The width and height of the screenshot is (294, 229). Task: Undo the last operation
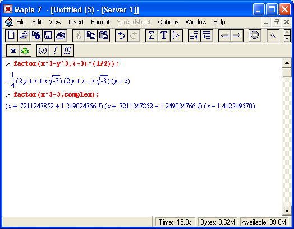point(121,35)
